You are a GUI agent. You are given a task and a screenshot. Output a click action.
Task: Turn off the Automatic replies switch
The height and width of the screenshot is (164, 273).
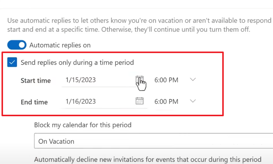pyautogui.click(x=17, y=45)
